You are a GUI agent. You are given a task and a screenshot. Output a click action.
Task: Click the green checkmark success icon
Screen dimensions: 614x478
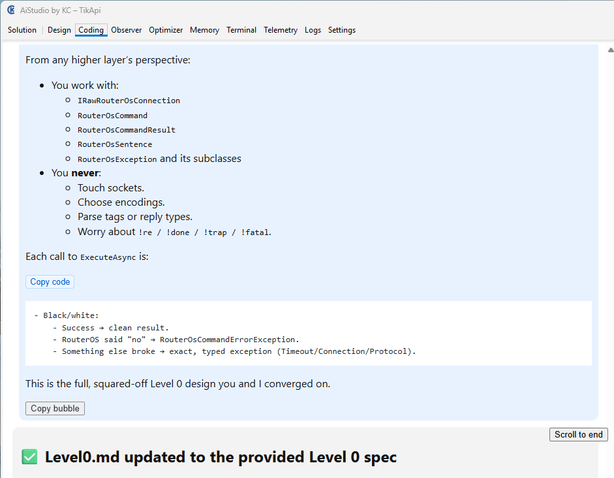(29, 456)
